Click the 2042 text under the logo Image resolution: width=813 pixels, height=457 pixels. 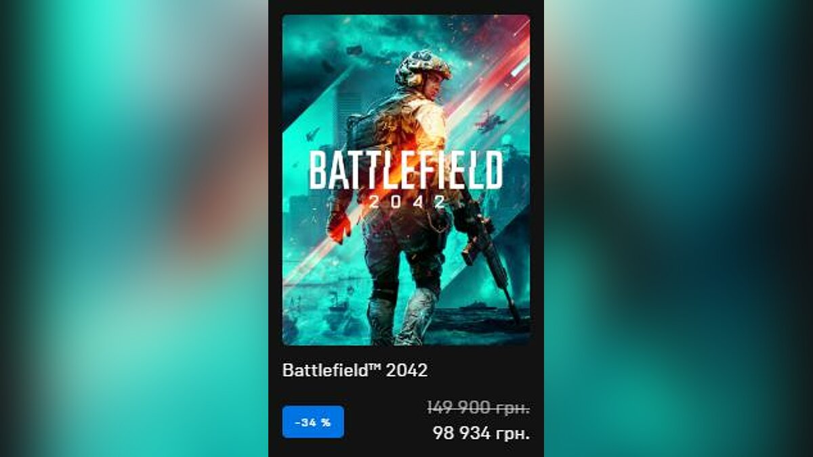pos(406,201)
